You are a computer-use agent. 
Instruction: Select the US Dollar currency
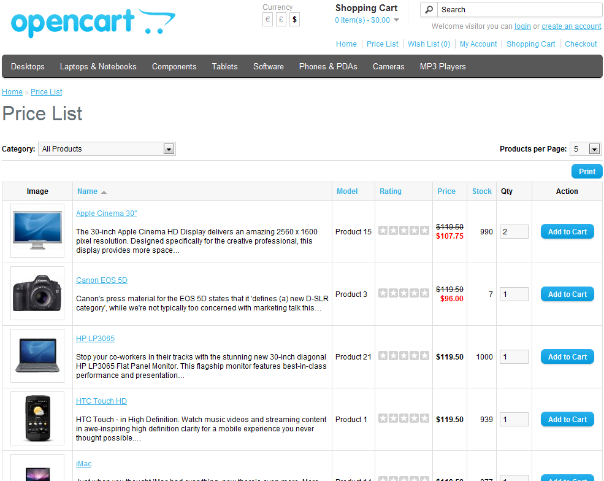tap(295, 20)
